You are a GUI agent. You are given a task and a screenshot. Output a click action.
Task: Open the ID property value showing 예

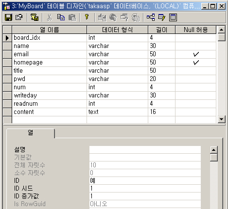145,180
